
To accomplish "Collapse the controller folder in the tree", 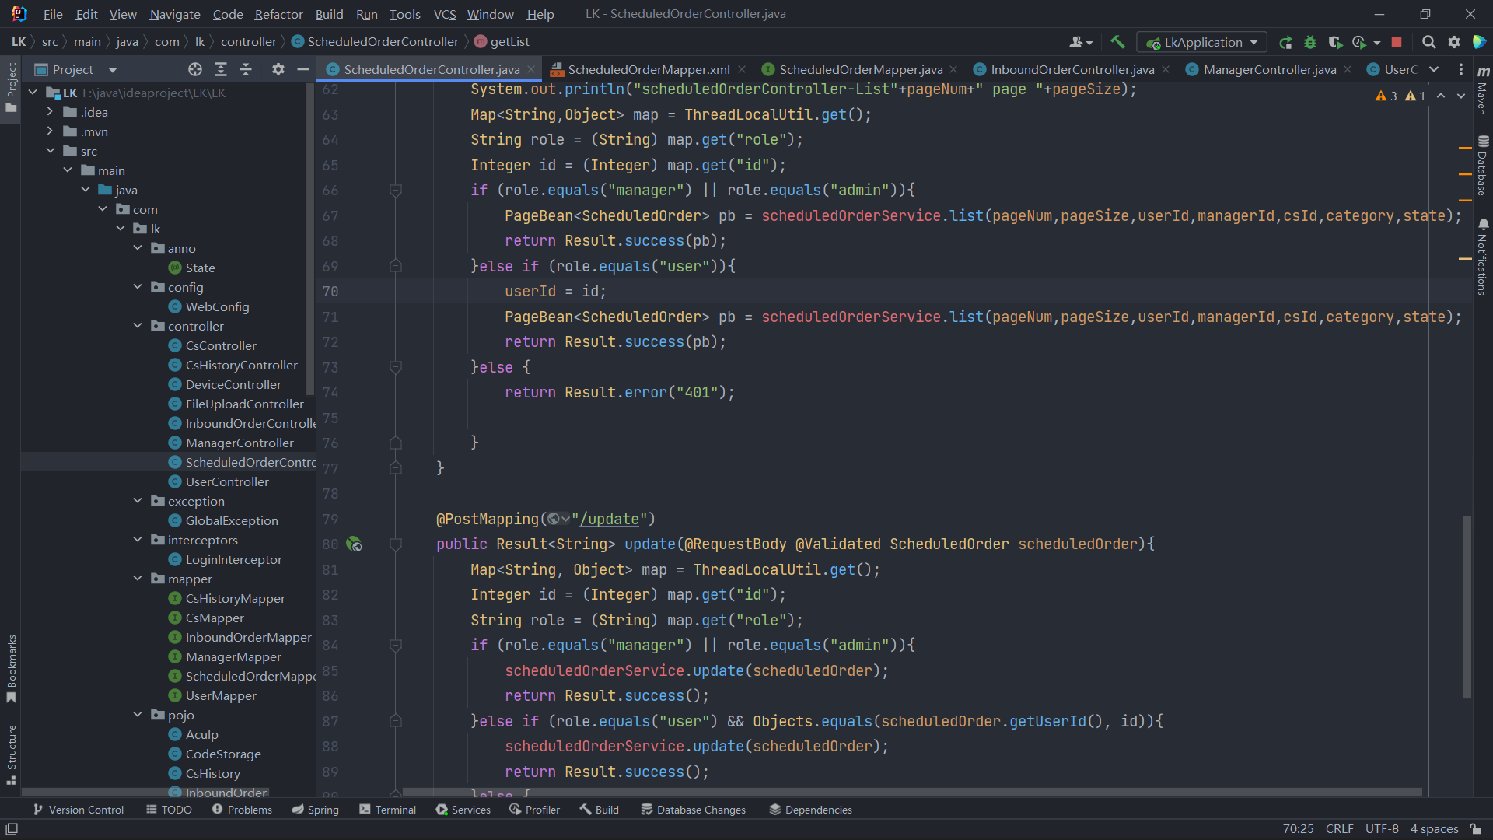I will pyautogui.click(x=138, y=326).
